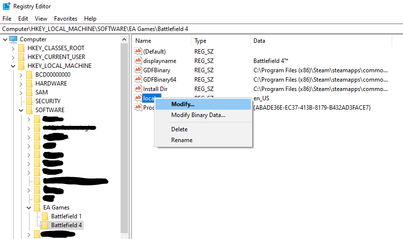Viewport: 403px width, 239px height.
Task: Select the Battlefield 4 tree label
Action: pyautogui.click(x=66, y=225)
